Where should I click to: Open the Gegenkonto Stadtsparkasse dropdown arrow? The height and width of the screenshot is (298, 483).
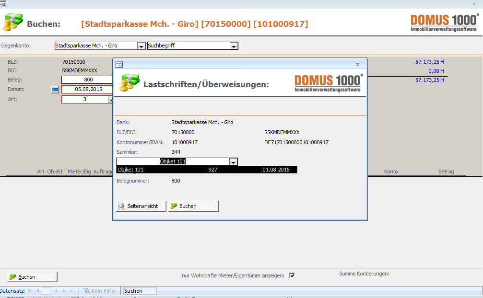click(141, 46)
